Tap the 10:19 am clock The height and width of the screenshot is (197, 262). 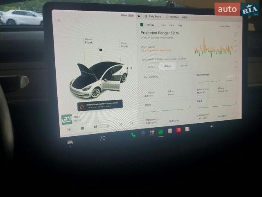click(x=175, y=17)
